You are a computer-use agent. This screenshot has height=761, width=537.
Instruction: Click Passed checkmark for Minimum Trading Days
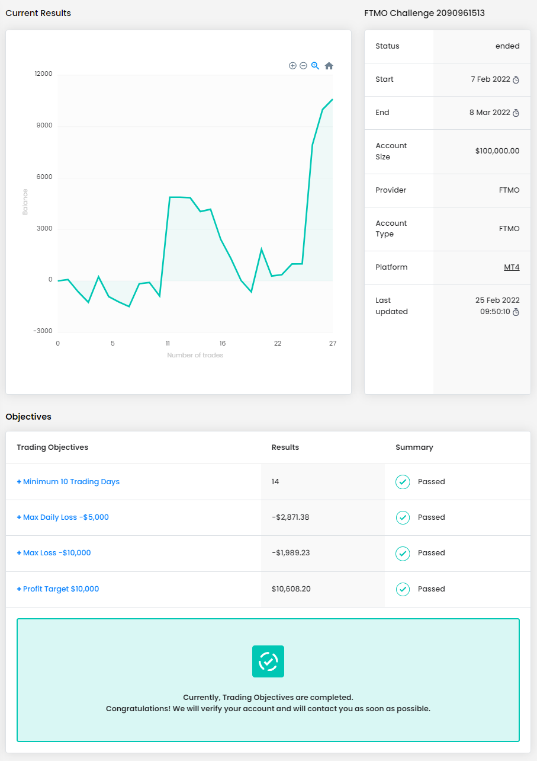403,482
